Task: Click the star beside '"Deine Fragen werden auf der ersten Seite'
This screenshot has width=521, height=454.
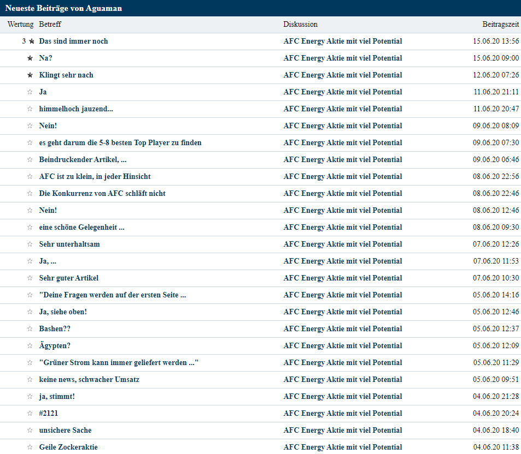Action: [x=30, y=295]
